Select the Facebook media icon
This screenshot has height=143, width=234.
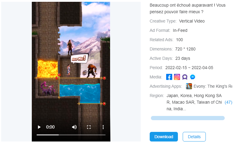[169, 77]
